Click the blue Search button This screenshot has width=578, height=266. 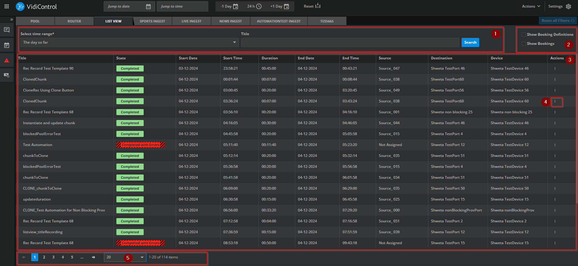tap(470, 42)
